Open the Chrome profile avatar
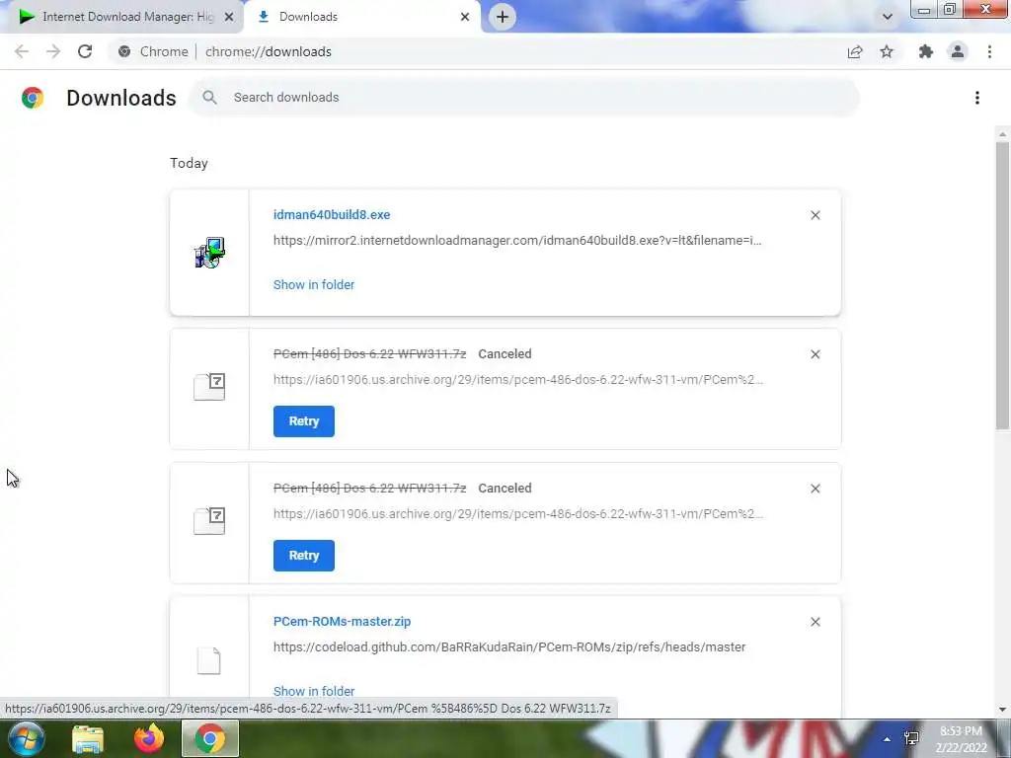This screenshot has height=758, width=1011. coord(958,51)
